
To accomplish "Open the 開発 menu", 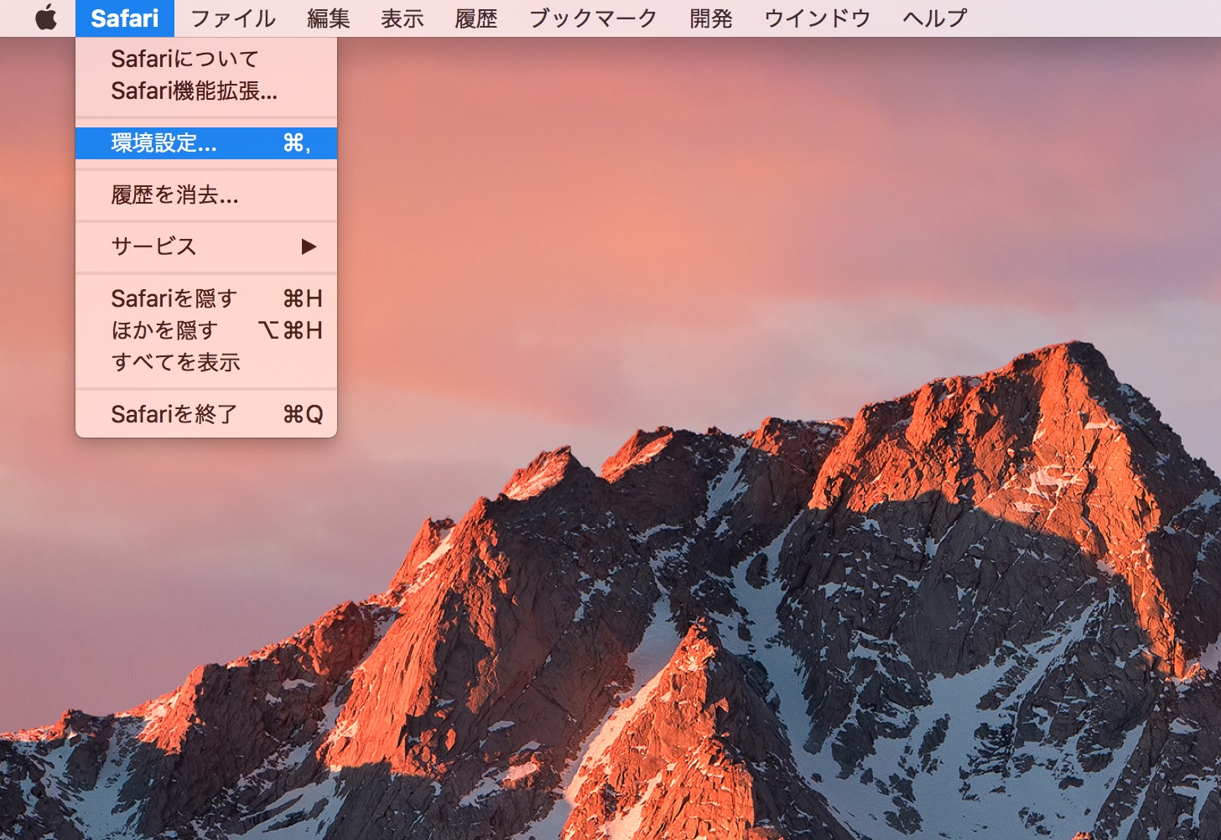I will 710,18.
